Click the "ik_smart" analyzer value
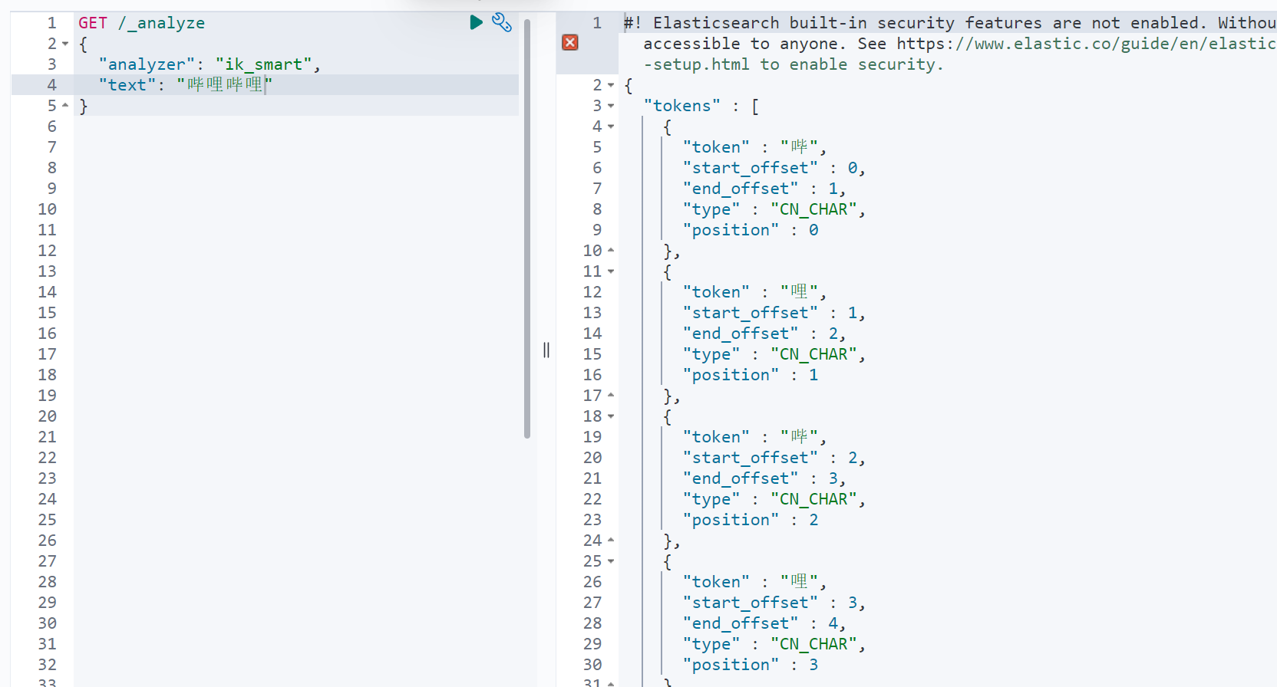The height and width of the screenshot is (687, 1277). (263, 64)
